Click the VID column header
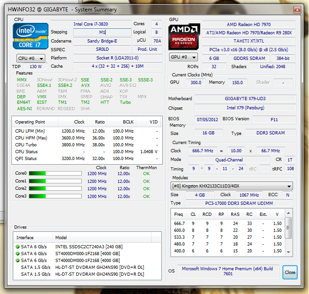Screen dimensions: 309x294 pos(148,122)
